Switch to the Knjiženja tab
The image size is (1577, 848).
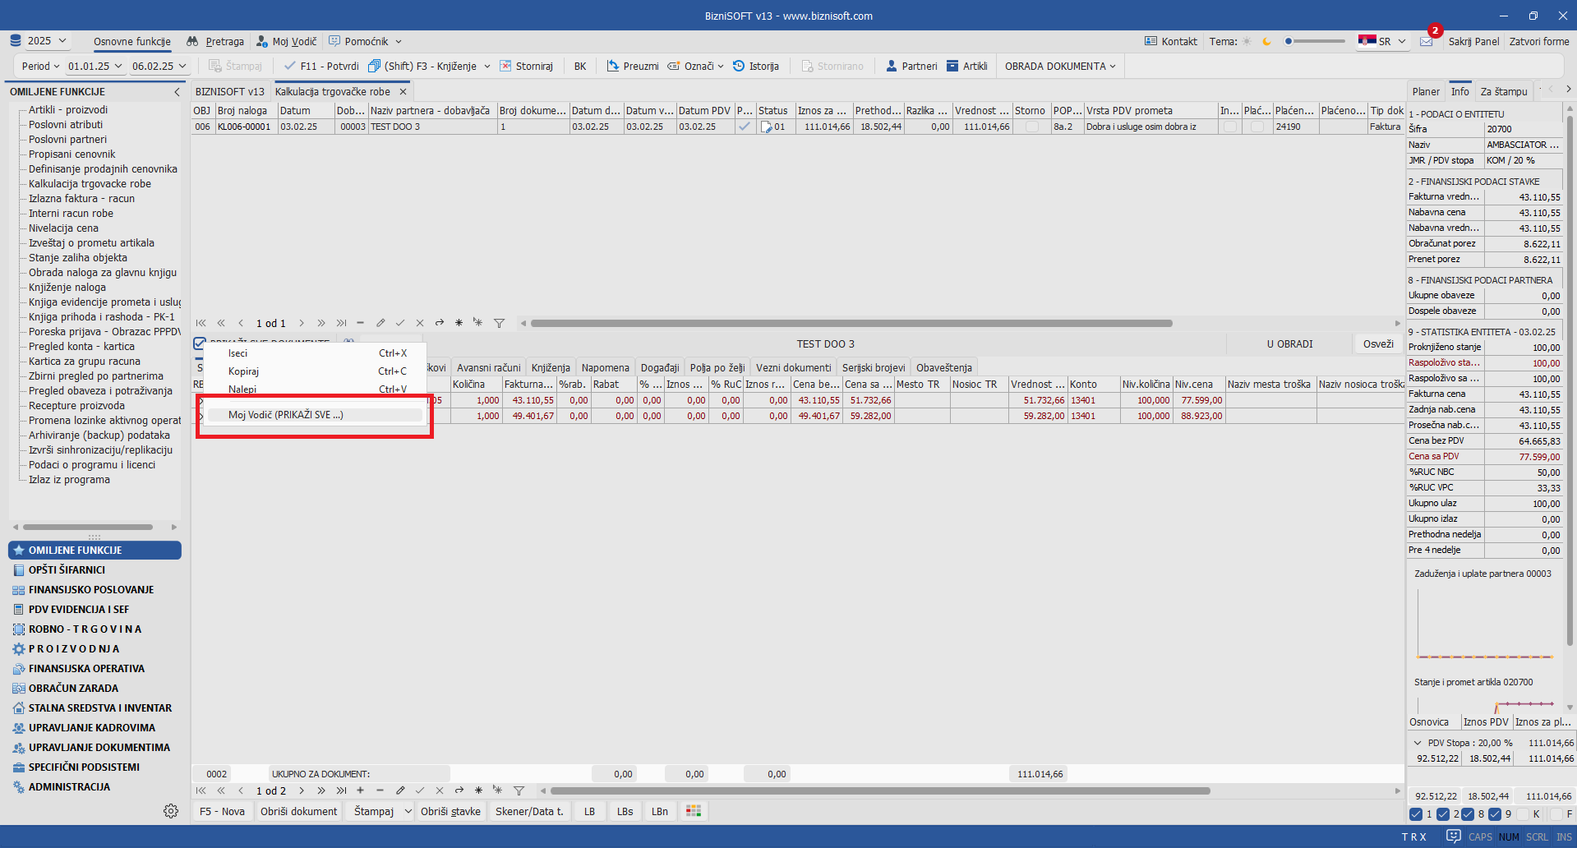pyautogui.click(x=550, y=367)
